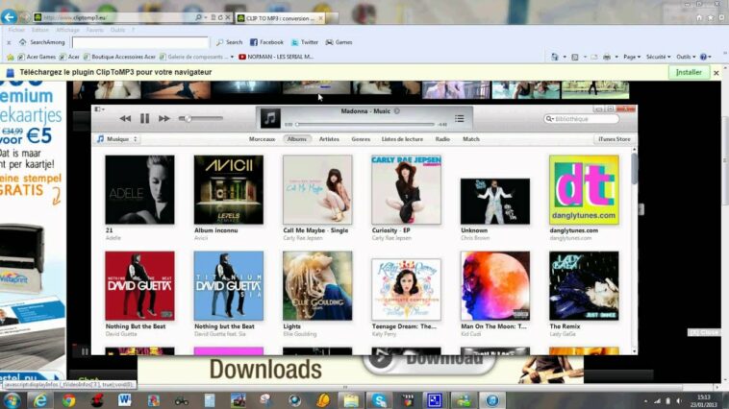Switch to the Radio tab

point(442,139)
